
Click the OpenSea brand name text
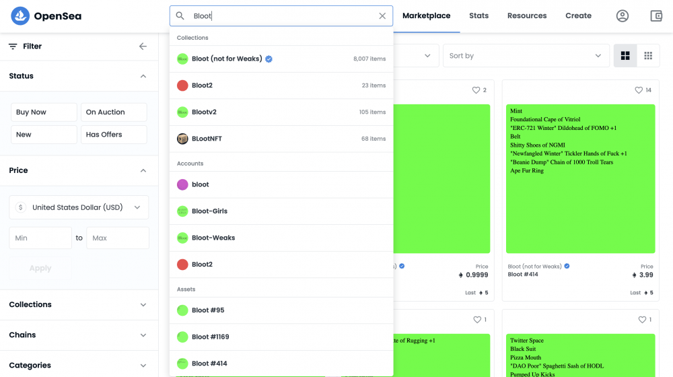(x=57, y=16)
